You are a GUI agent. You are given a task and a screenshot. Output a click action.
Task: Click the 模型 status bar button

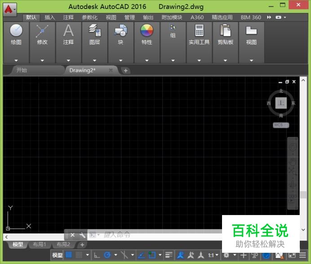[57, 255]
